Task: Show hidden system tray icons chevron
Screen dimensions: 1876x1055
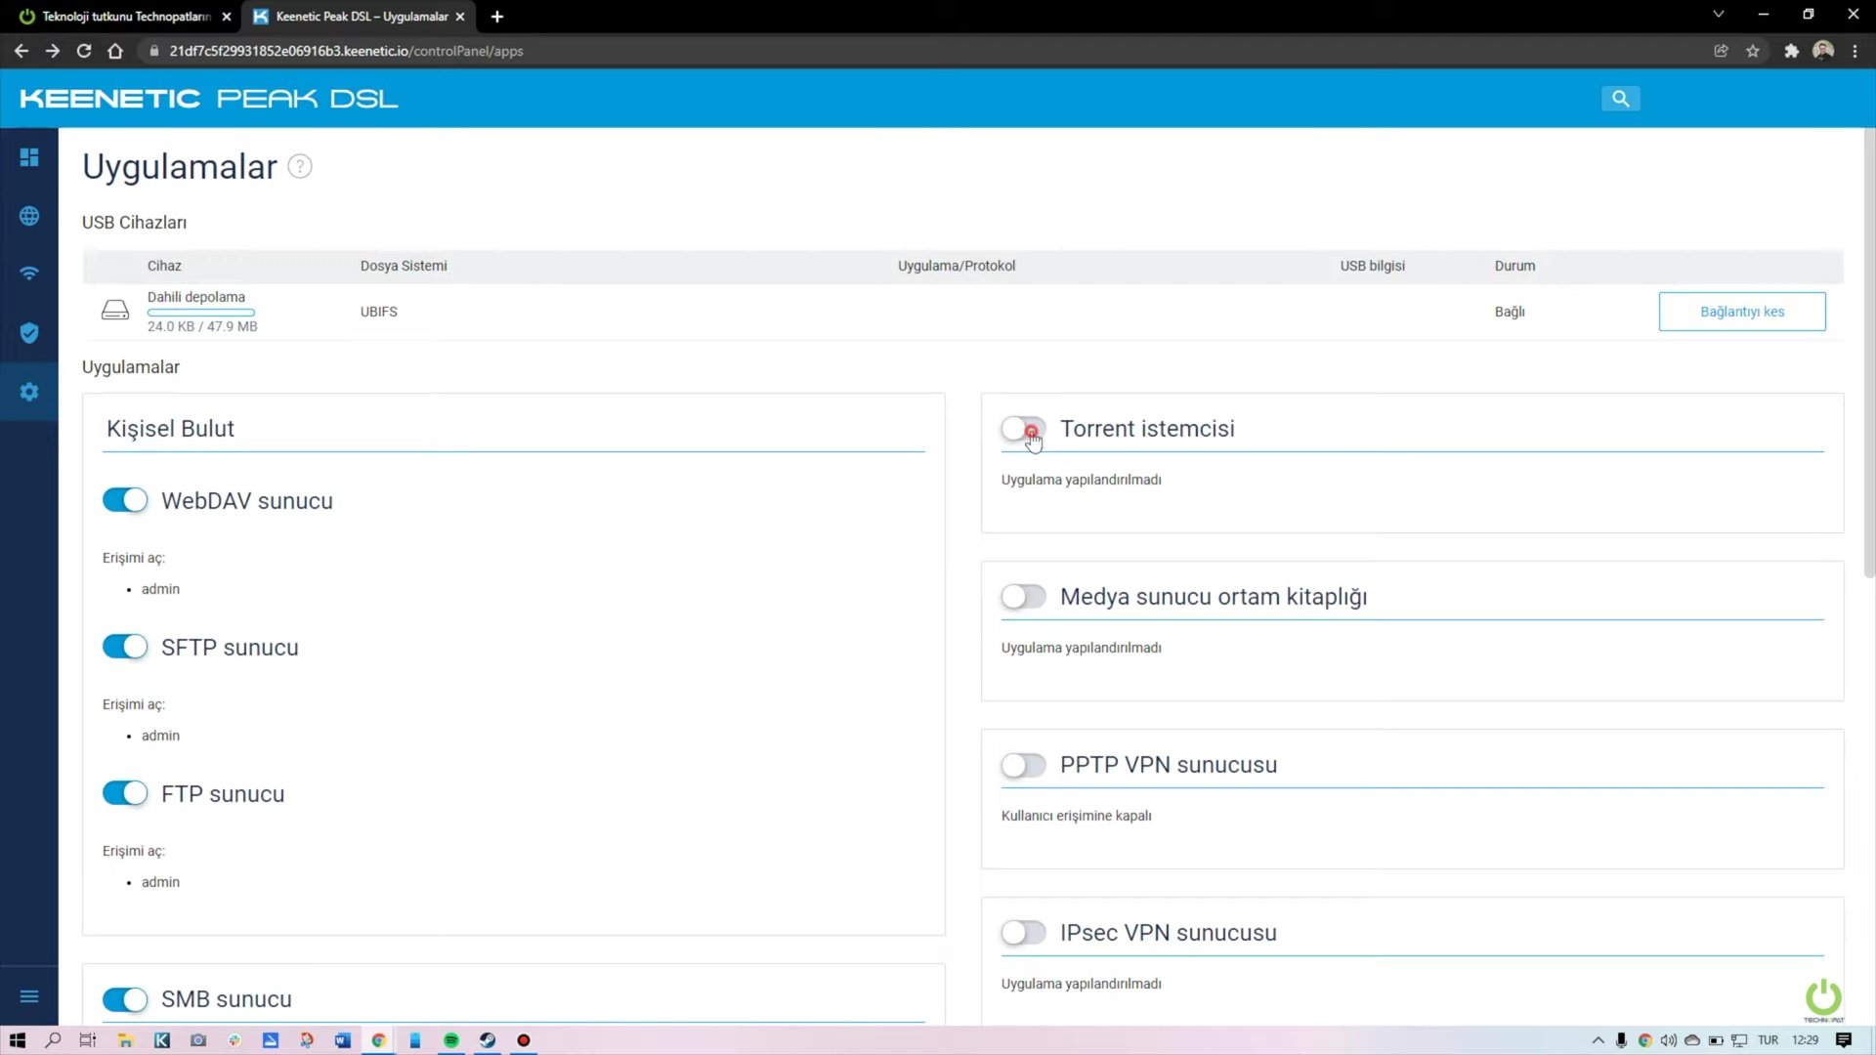Action: pos(1598,1040)
